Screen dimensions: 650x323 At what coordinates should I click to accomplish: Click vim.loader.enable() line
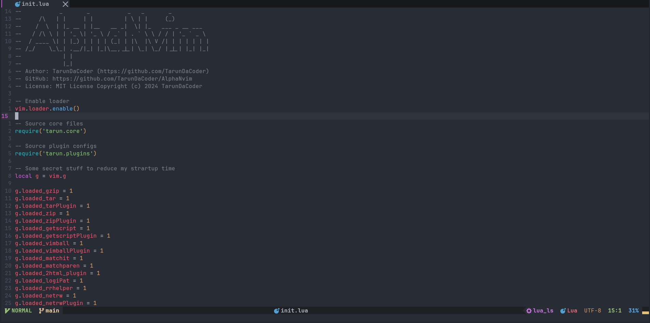click(47, 109)
